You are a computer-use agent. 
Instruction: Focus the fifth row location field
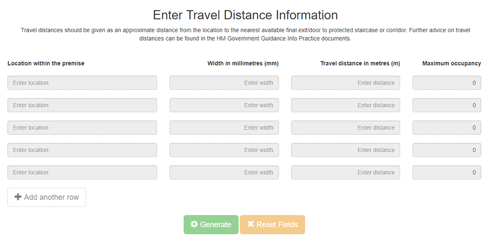[x=82, y=172]
